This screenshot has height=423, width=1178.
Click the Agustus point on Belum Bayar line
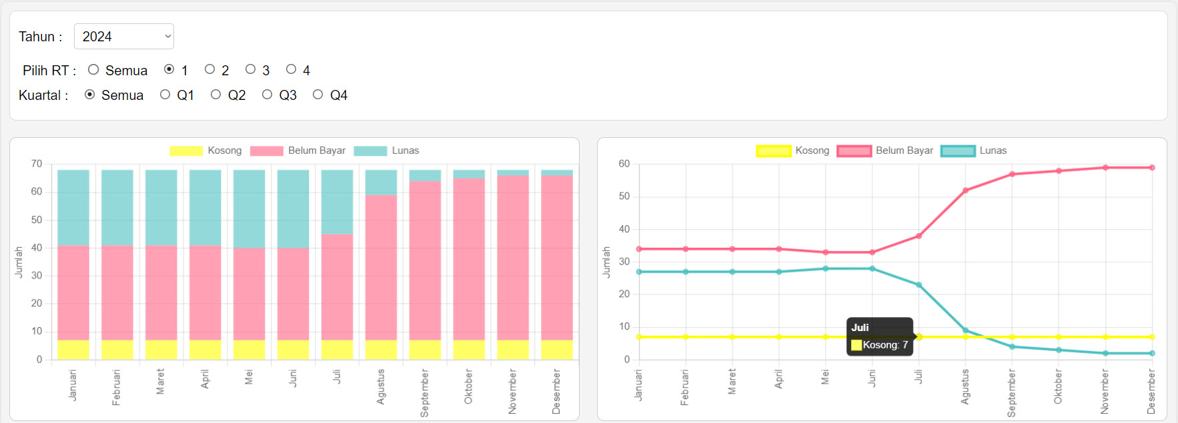point(965,191)
